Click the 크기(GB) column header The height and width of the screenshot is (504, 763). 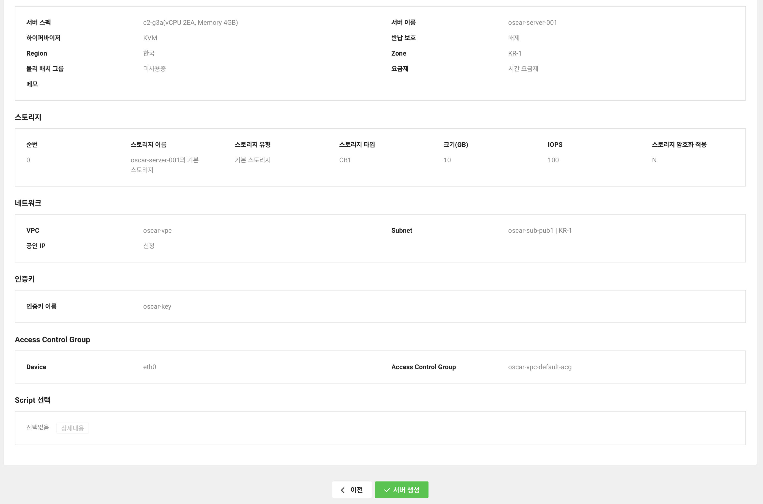tap(455, 145)
